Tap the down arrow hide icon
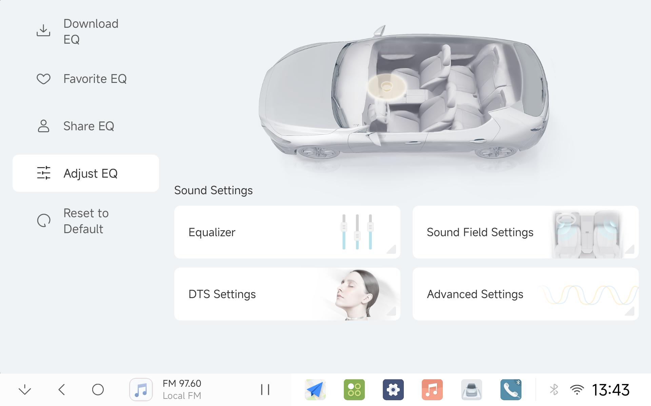Screen dimensions: 651x406 click(x=25, y=390)
